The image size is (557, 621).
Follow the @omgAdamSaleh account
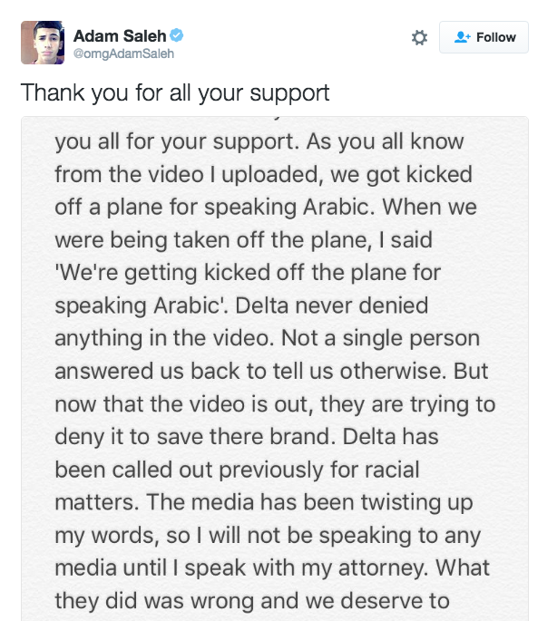pyautogui.click(x=484, y=37)
